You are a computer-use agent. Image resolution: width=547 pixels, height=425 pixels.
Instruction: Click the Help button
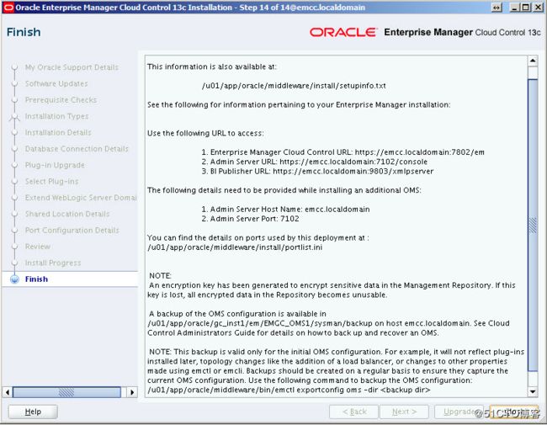(33, 412)
